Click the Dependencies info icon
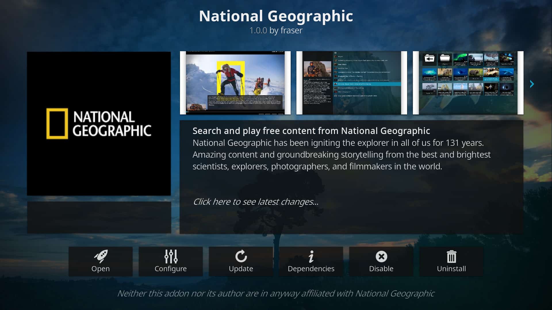Viewport: 552px width, 310px height. [x=311, y=257]
